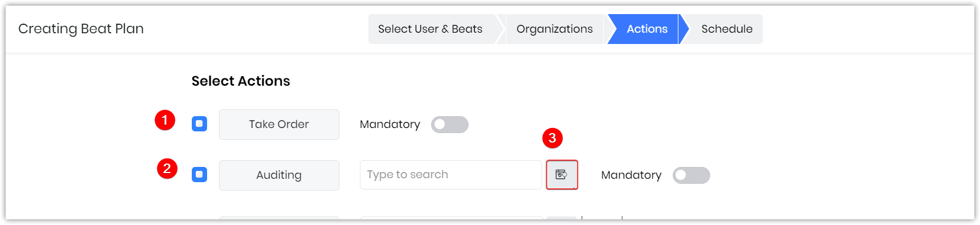Switch to the Organizations step
Viewport: 980px width, 225px height.
tap(555, 29)
